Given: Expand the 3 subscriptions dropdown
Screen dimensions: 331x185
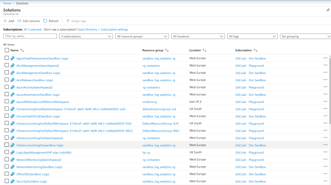Looking at the screenshot, I should 86,36.
